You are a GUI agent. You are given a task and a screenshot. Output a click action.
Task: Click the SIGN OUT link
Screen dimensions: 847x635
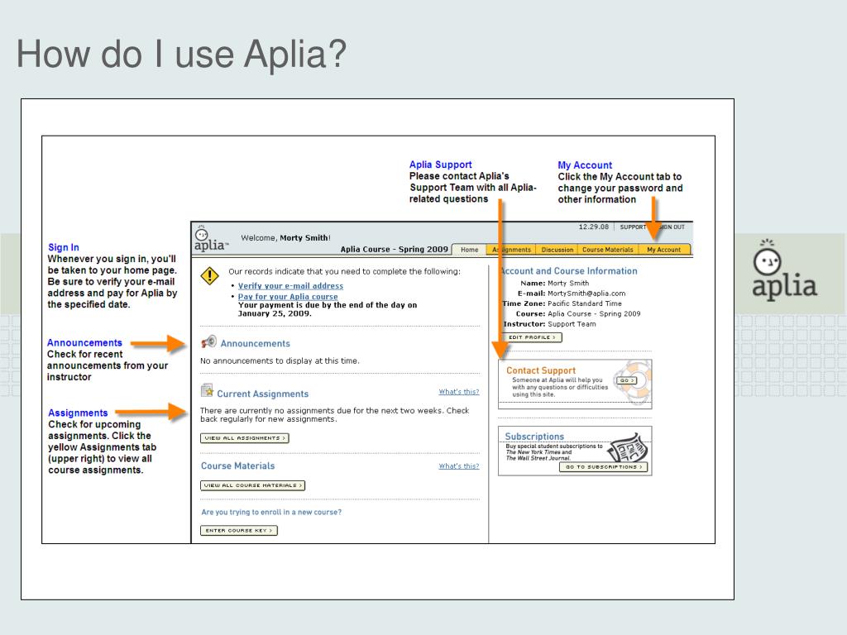click(x=671, y=227)
